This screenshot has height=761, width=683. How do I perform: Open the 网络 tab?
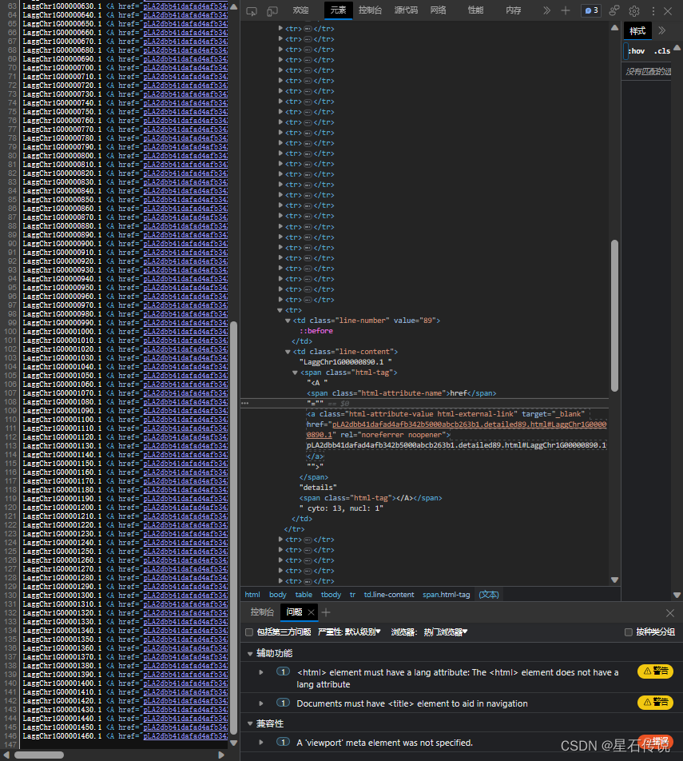pos(438,10)
